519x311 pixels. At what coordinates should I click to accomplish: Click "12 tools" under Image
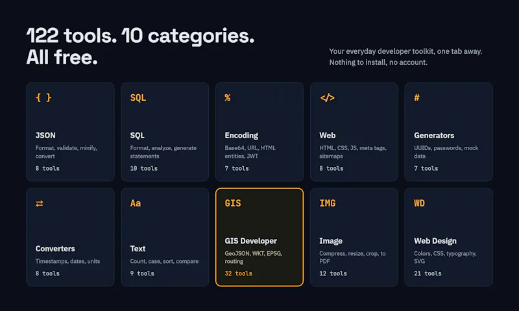(x=333, y=273)
